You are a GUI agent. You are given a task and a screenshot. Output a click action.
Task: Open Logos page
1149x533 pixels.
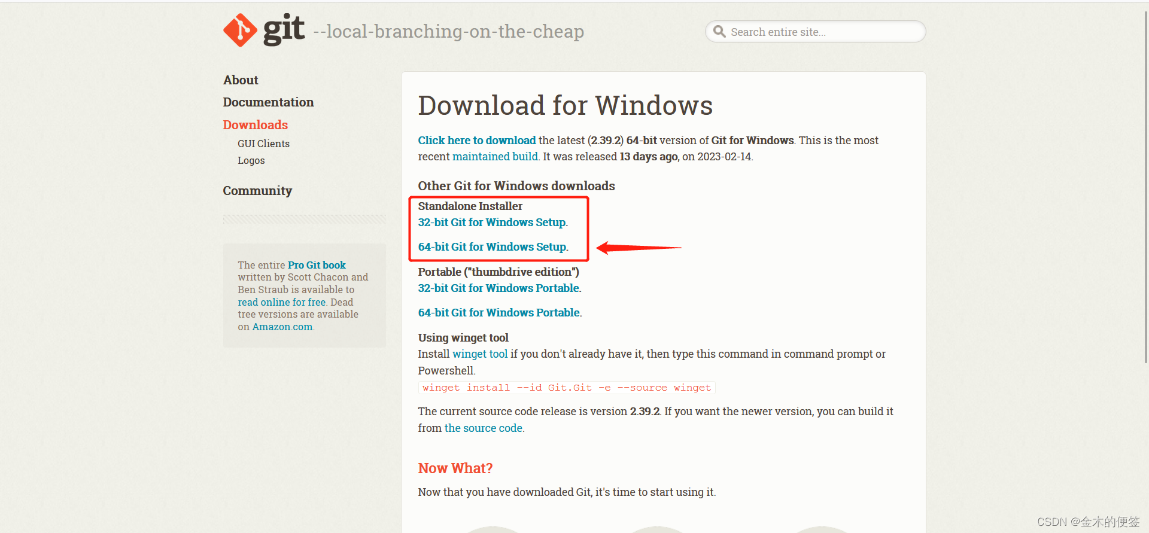(x=251, y=160)
